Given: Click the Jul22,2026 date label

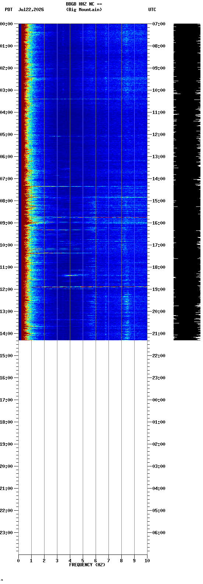Looking at the screenshot, I should pyautogui.click(x=31, y=10).
